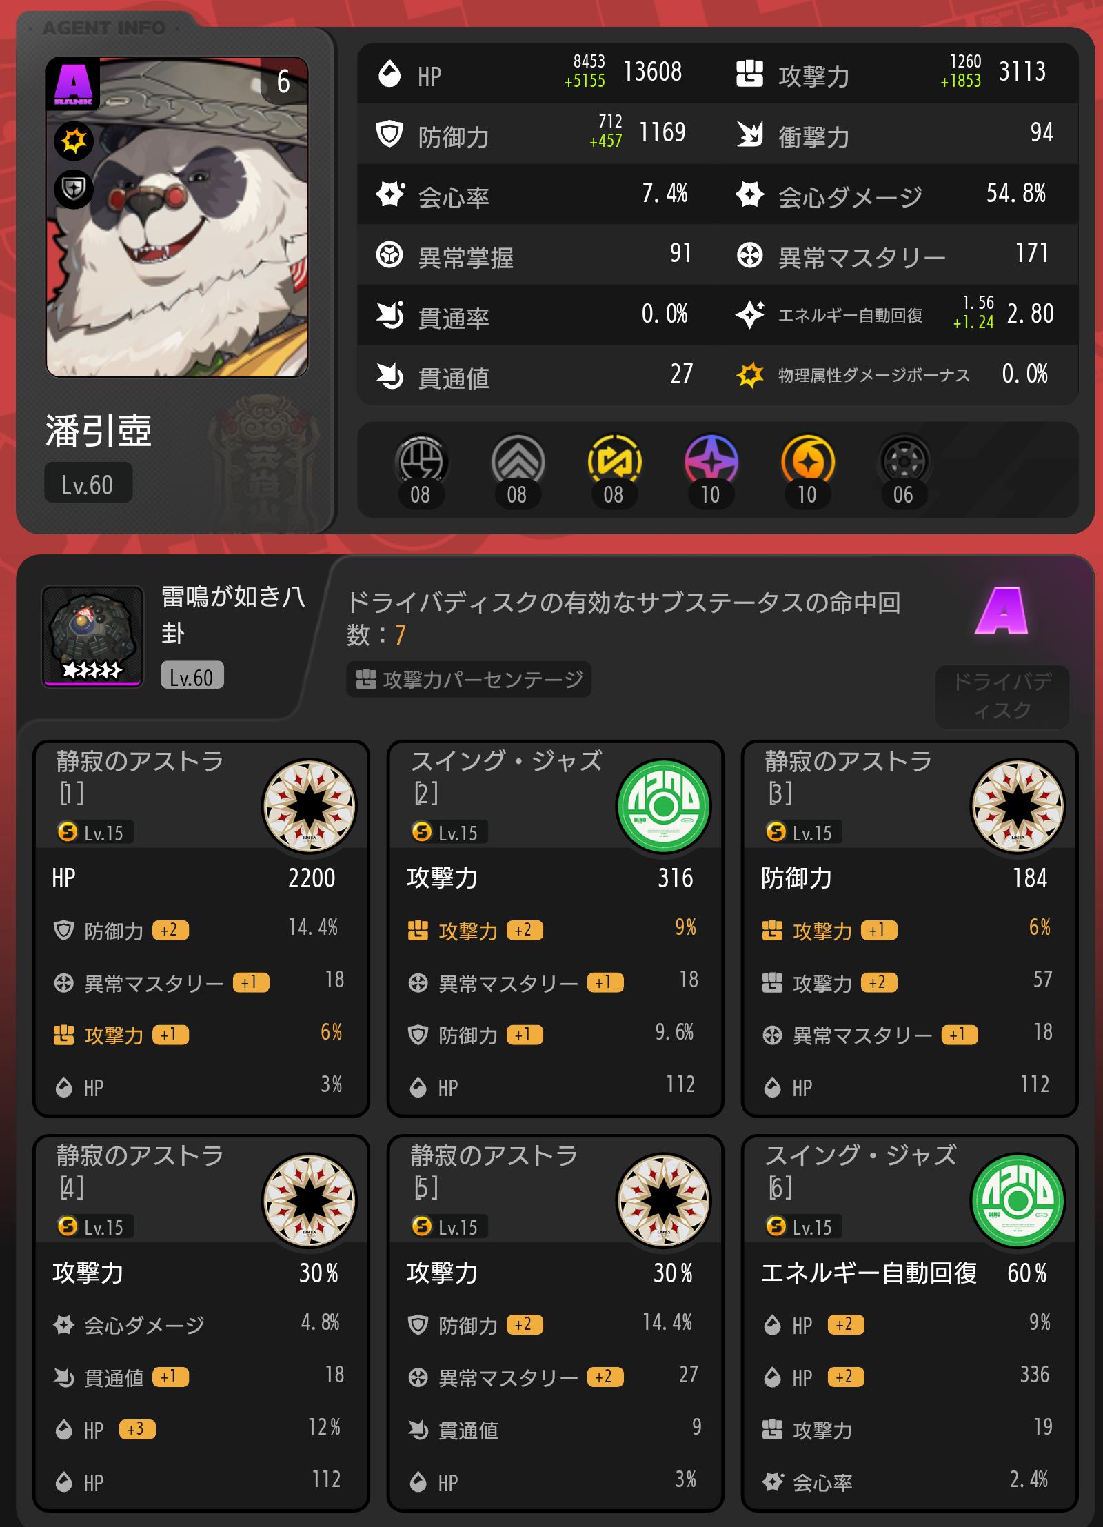The height and width of the screenshot is (1527, 1103).
Task: Select the core skill icon level 06
Action: point(904,461)
